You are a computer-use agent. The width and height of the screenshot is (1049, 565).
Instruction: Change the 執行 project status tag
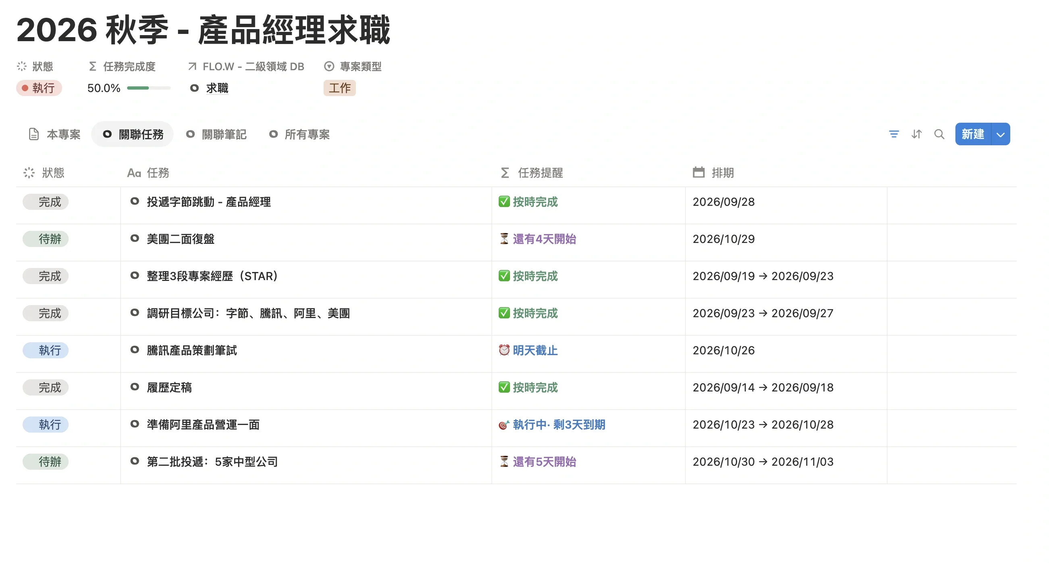tap(39, 88)
